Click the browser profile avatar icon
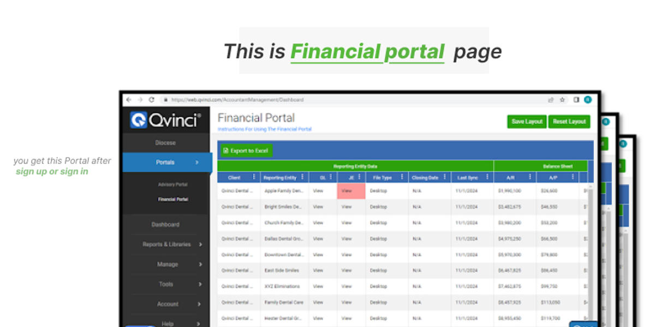This screenshot has width=655, height=327. tap(587, 100)
